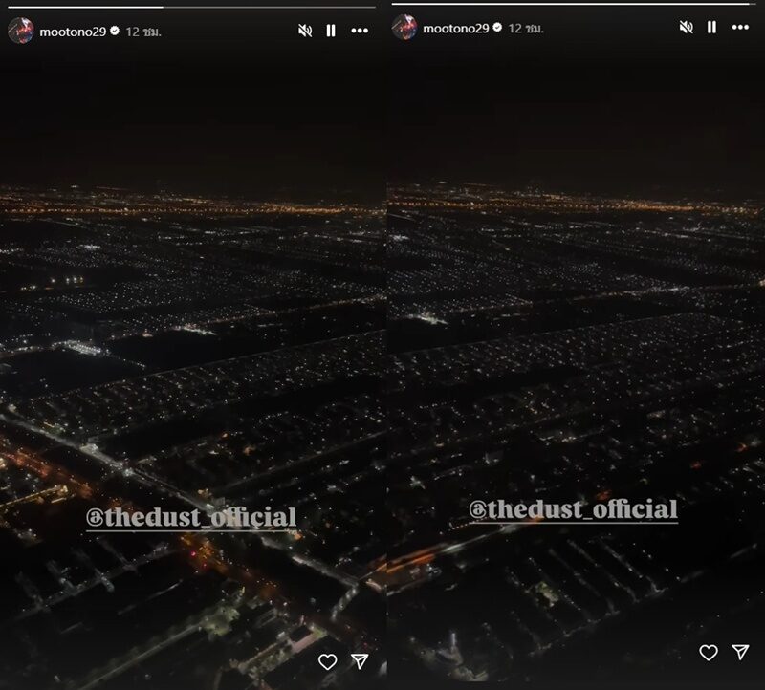The image size is (765, 690).
Task: Open @thedust_official mention in left story
Action: coord(191,518)
